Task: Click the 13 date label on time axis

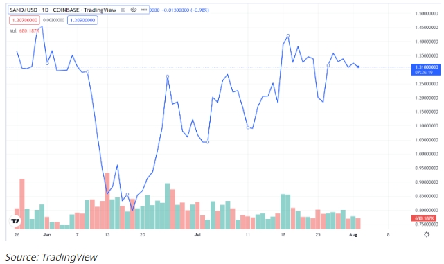Action: tap(107, 234)
